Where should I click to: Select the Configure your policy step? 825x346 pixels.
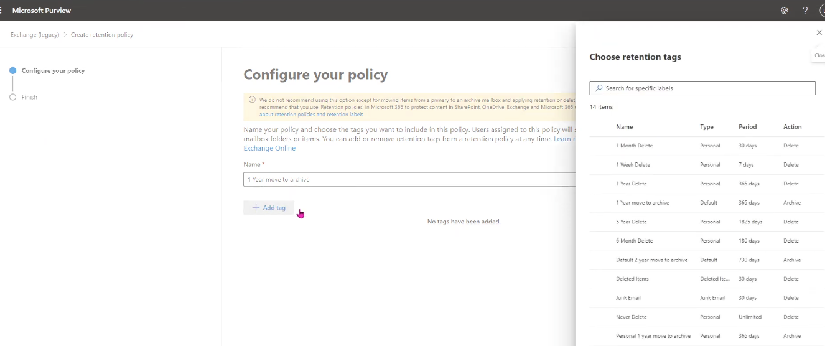coord(53,71)
